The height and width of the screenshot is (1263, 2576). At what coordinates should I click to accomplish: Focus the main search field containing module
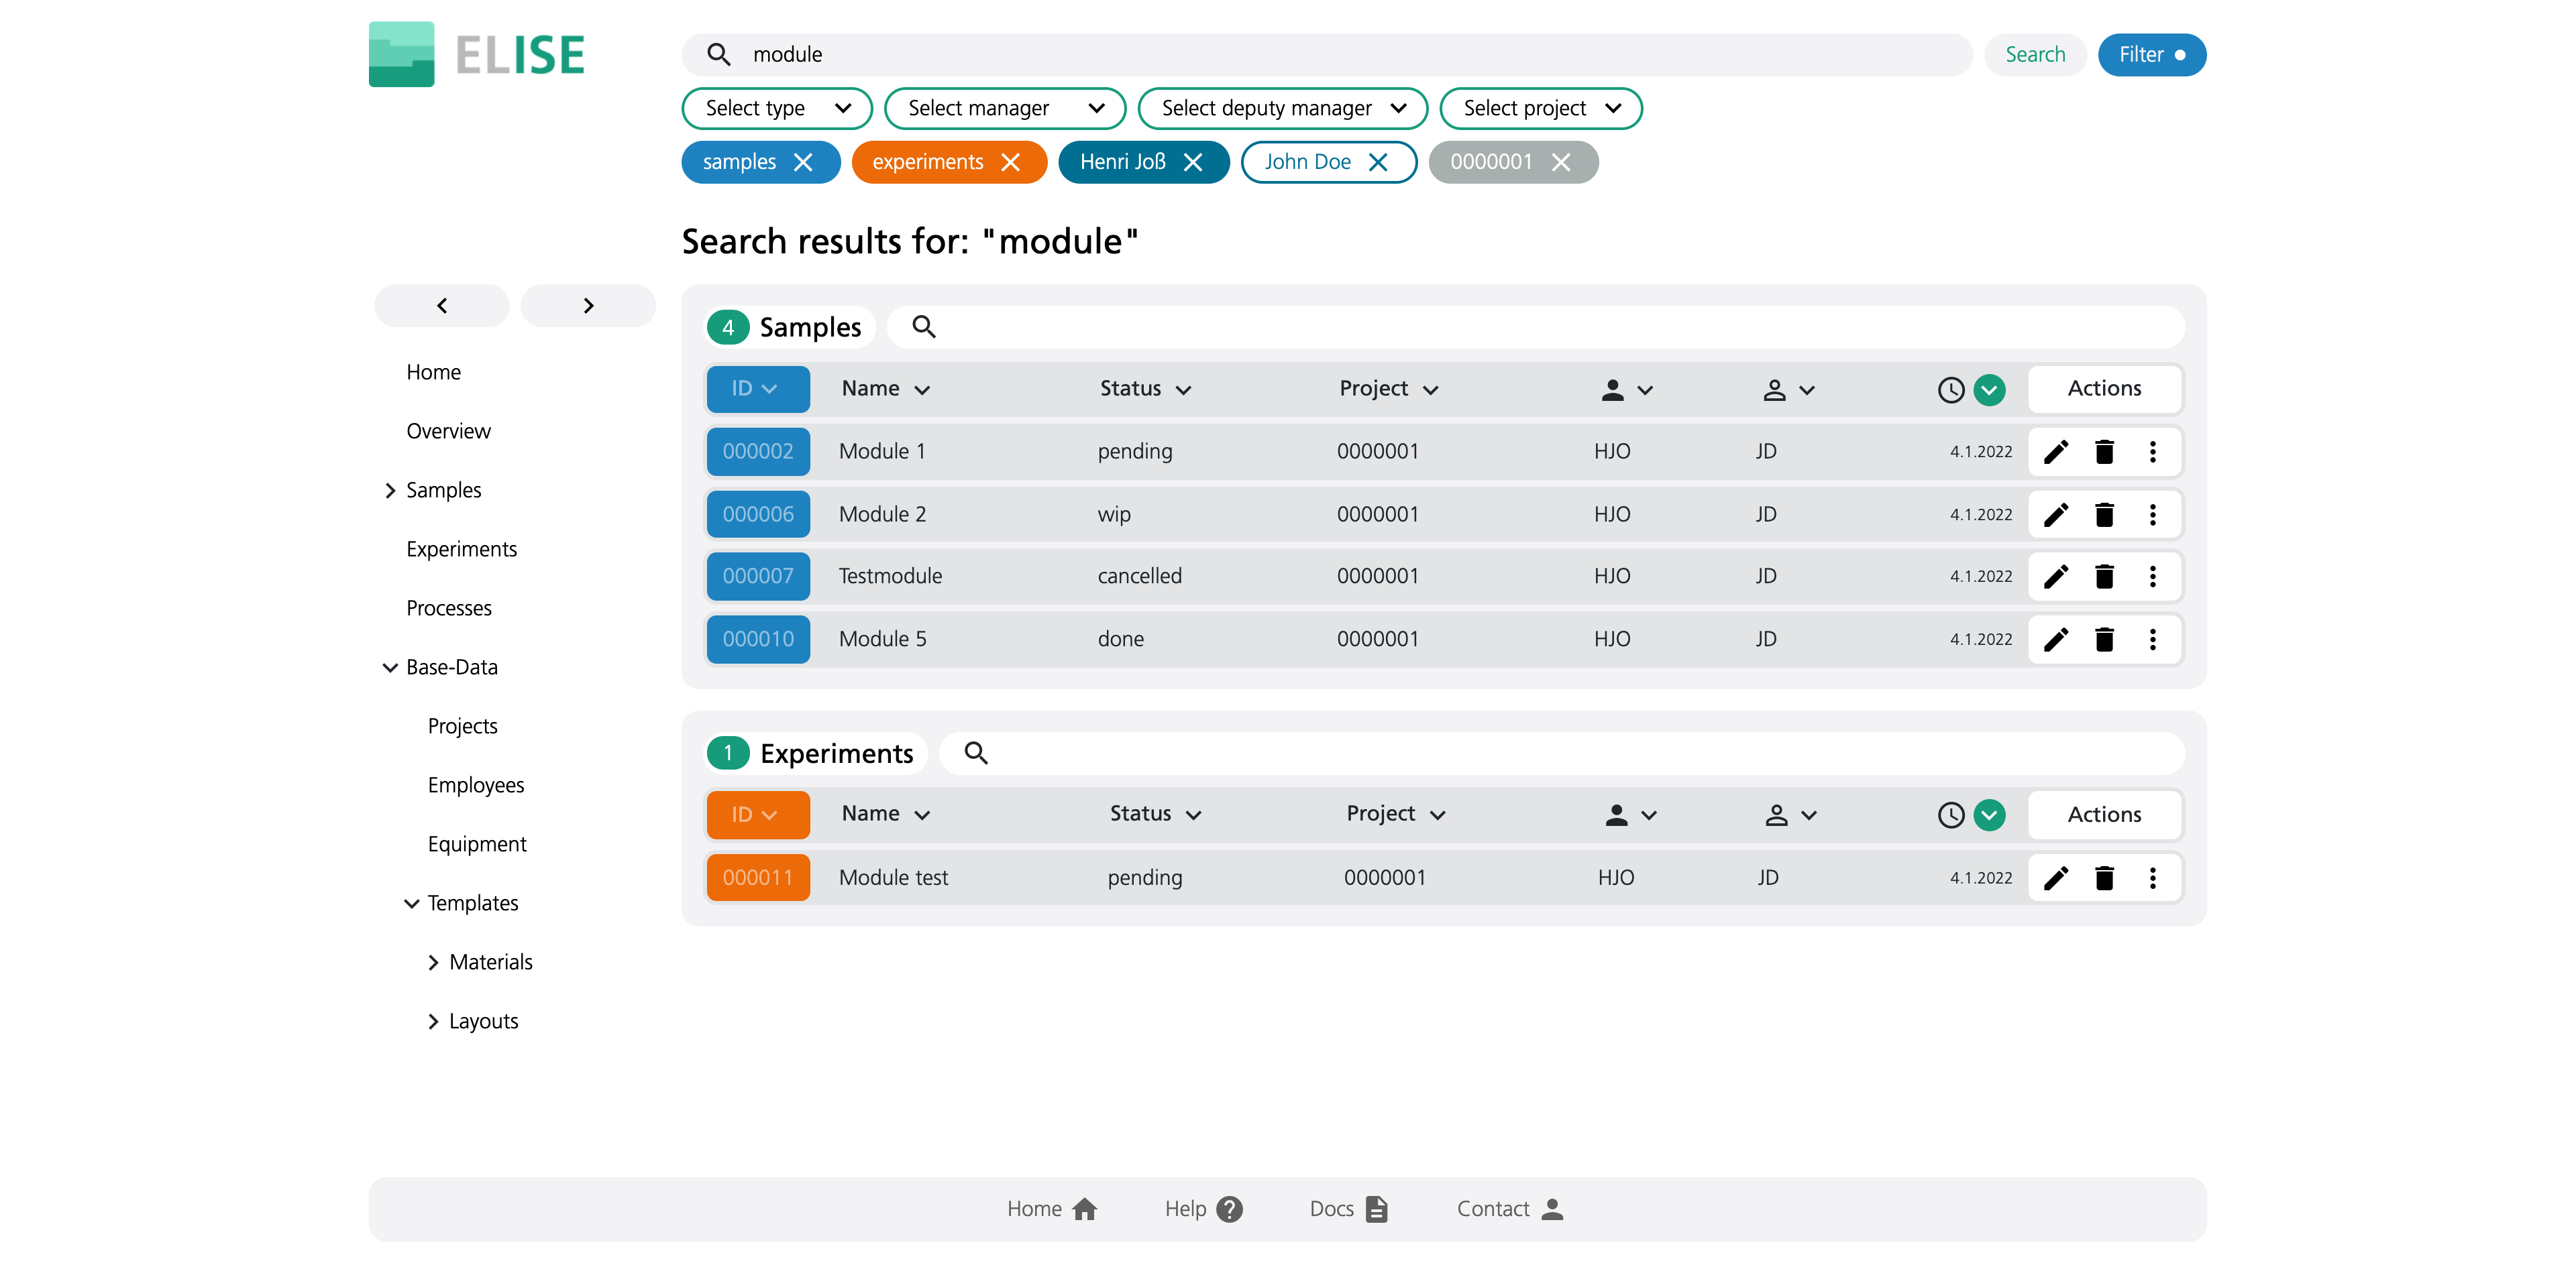1327,54
